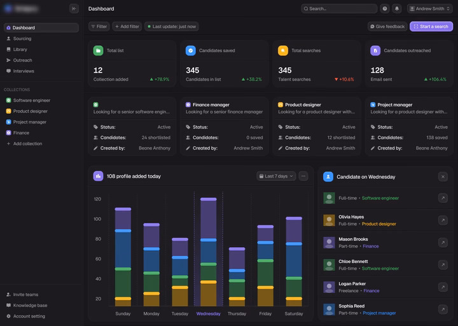Select the Project manager collection
Viewport: 458px width, 326px height.
tap(41, 122)
